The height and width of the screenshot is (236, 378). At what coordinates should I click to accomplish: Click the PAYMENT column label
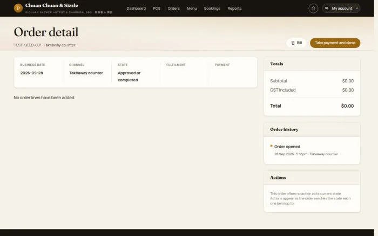click(x=222, y=65)
